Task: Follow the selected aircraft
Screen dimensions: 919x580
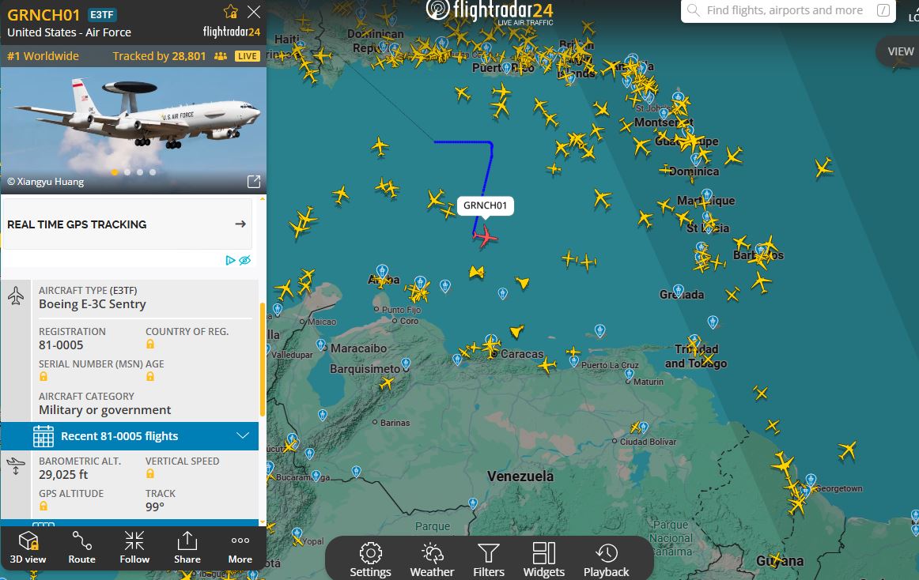Action: pyautogui.click(x=134, y=548)
